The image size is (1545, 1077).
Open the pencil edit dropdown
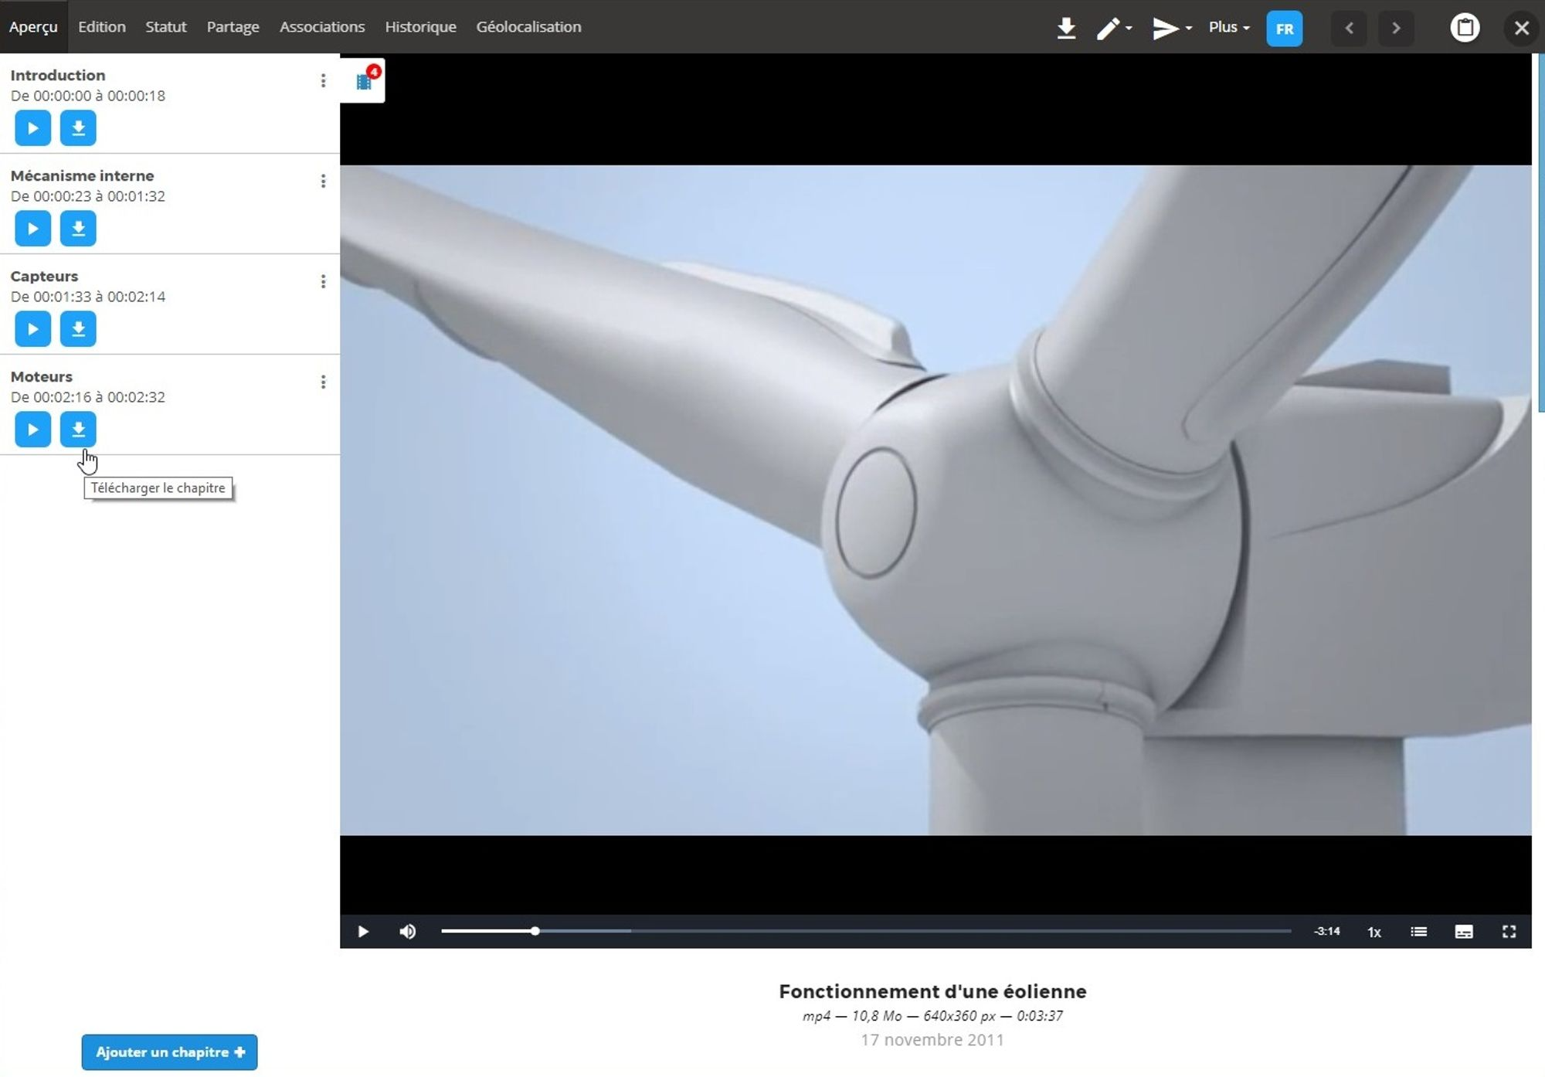(1114, 29)
